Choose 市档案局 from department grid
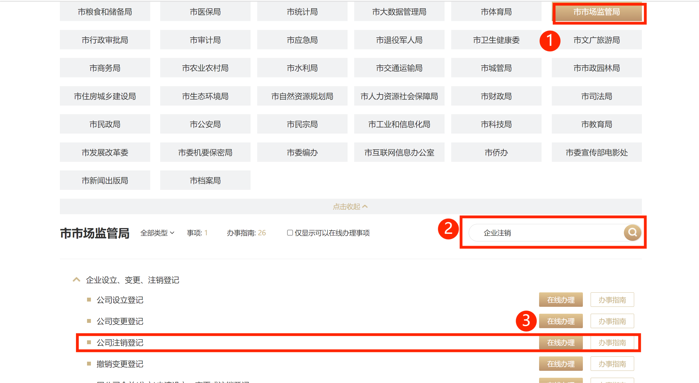Image resolution: width=699 pixels, height=383 pixels. (x=205, y=180)
